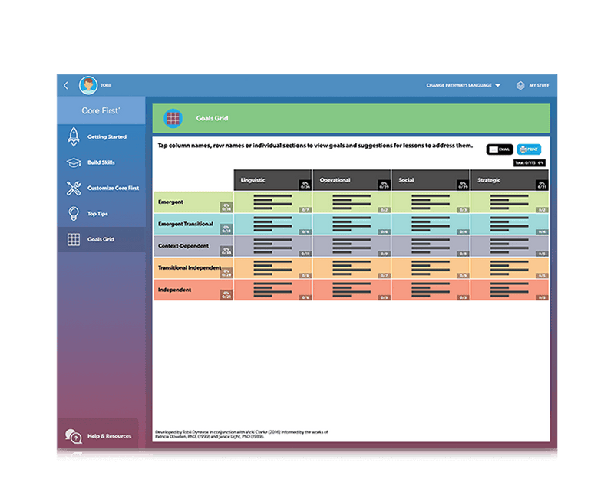This screenshot has height=502, width=614.
Task: Open the My Stuff box icon
Action: pos(520,85)
